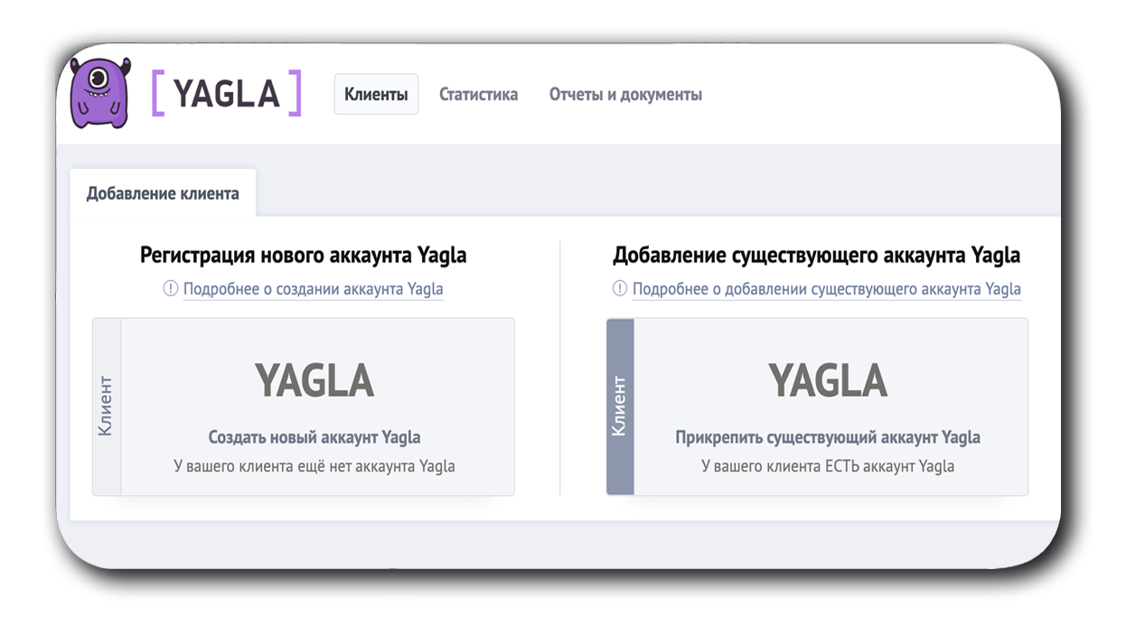1145x626 pixels.
Task: Open the Клиенты menu section
Action: pyautogui.click(x=376, y=94)
